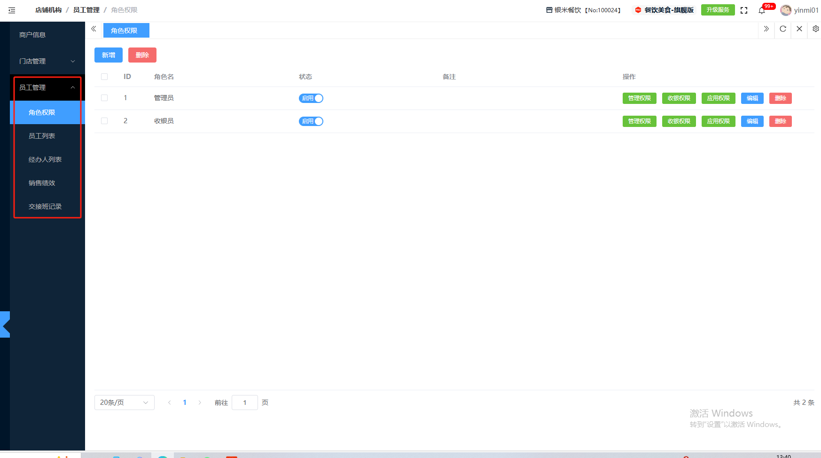Collapse the sidebar with the hamburger icon
Image resolution: width=821 pixels, height=458 pixels.
pyautogui.click(x=12, y=10)
